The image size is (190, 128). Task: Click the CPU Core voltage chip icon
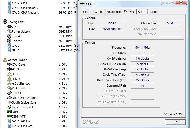(x=9, y=64)
